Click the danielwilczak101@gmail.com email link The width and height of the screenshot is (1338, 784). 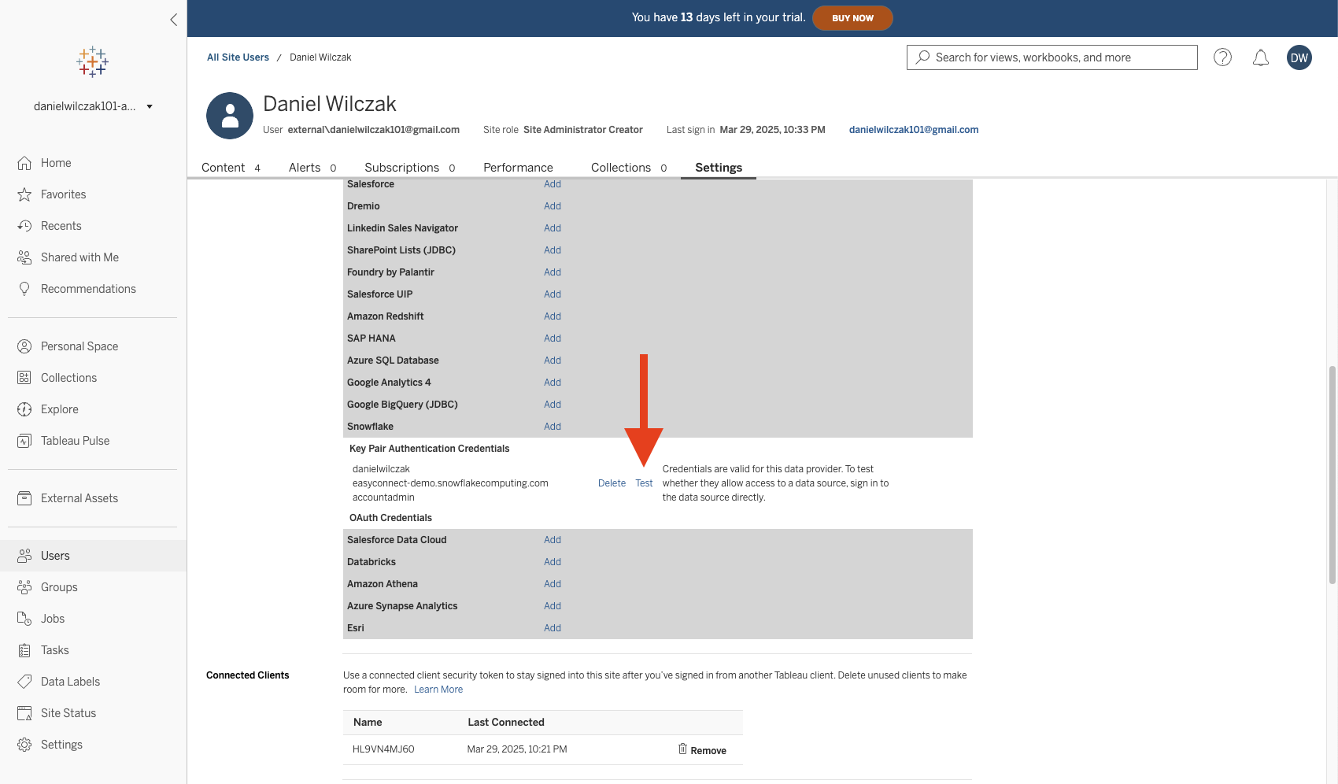tap(914, 130)
